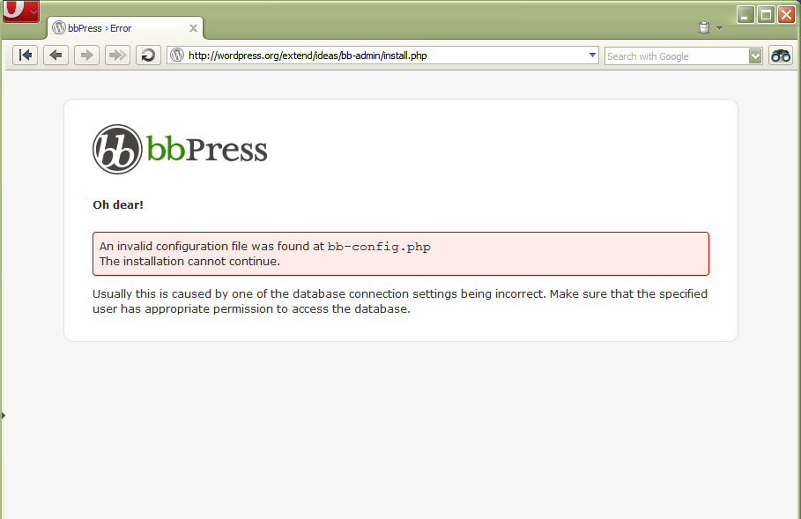801x519 pixels.
Task: Expand the address bar history dropdown
Action: 592,55
